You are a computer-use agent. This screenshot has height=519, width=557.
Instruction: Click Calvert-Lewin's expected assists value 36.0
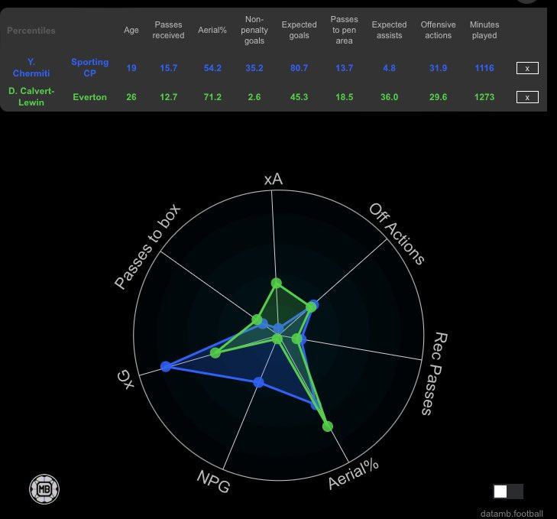tap(390, 97)
